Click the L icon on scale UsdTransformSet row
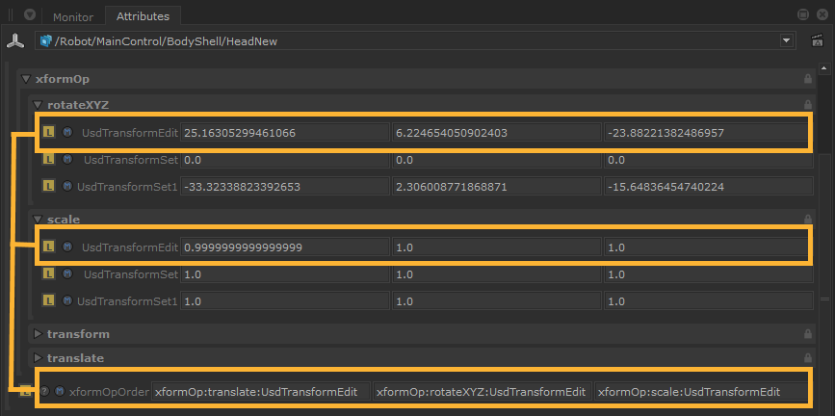The image size is (835, 416). coord(49,274)
